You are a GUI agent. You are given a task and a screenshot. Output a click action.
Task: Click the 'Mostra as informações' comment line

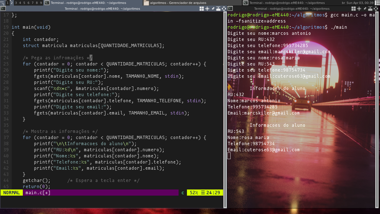[60, 132]
